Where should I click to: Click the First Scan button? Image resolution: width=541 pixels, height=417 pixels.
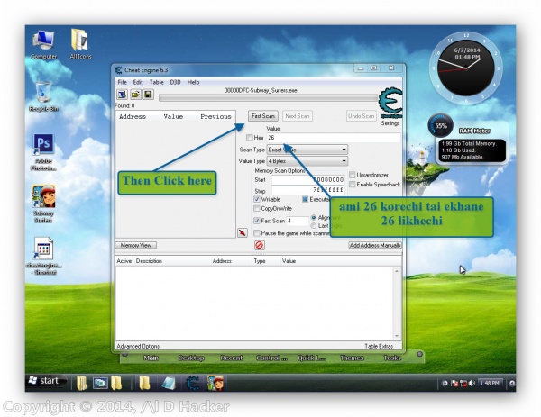click(263, 116)
